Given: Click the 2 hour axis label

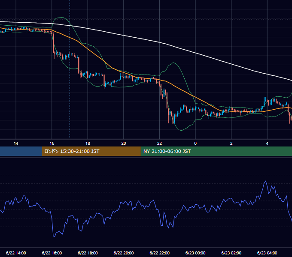Looking at the screenshot, I should (231, 143).
